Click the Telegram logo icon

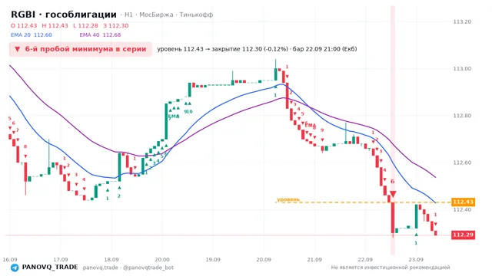tap(15, 268)
